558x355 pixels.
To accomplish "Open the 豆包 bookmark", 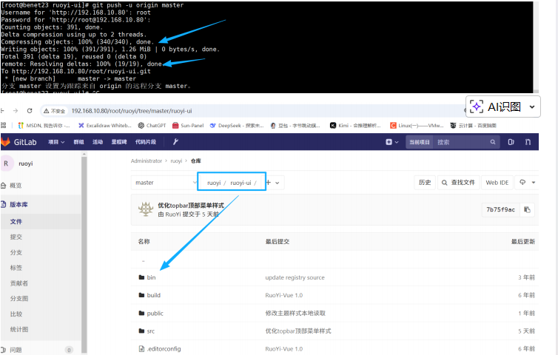I will [295, 126].
